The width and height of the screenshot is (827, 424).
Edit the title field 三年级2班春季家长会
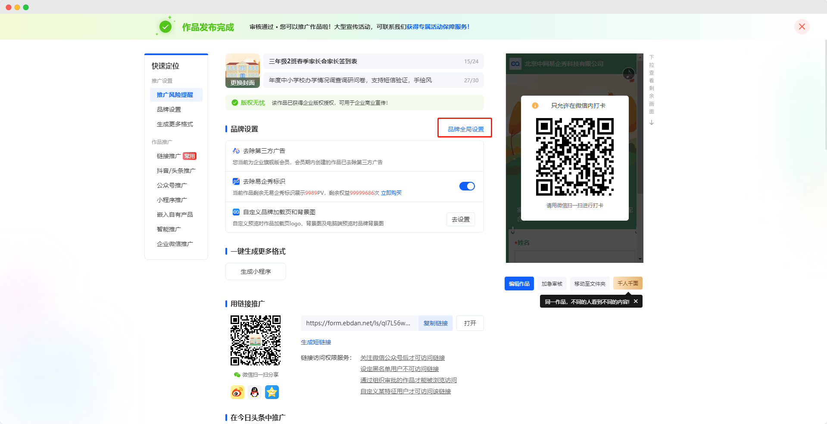[x=362, y=61]
